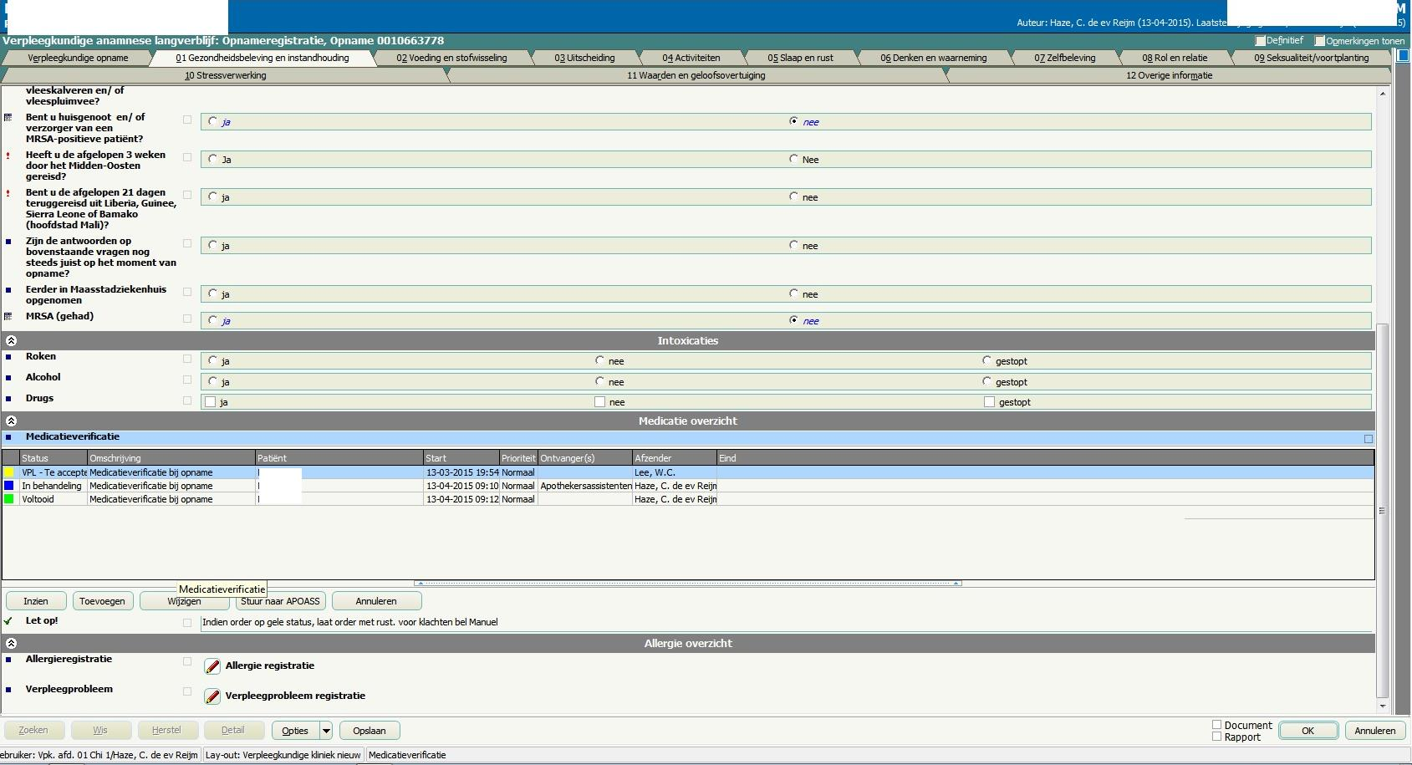Click the red exclamation icon beside Midden-Oosten question
The width and height of the screenshot is (1412, 765).
tap(8, 156)
